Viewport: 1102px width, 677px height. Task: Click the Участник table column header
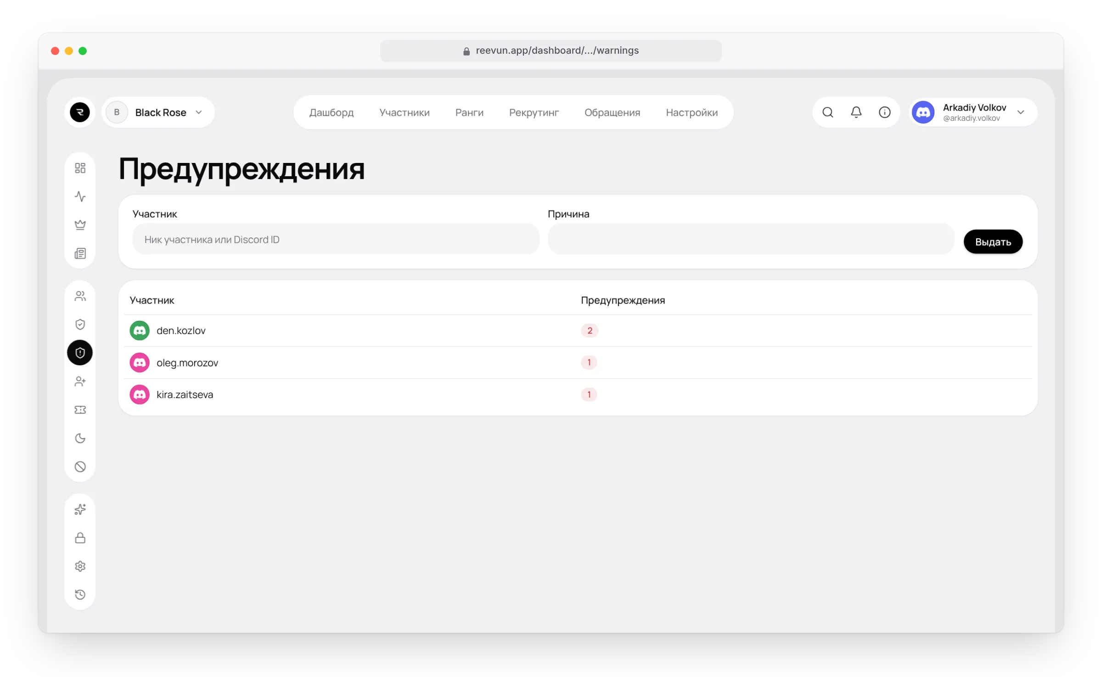pos(152,300)
